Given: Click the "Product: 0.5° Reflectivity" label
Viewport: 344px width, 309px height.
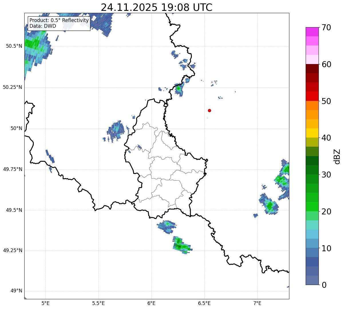Looking at the screenshot, I should pyautogui.click(x=59, y=21).
